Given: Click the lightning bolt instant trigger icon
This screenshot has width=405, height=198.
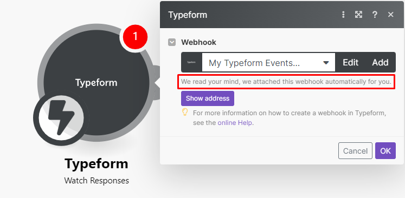Looking at the screenshot, I should point(61,118).
